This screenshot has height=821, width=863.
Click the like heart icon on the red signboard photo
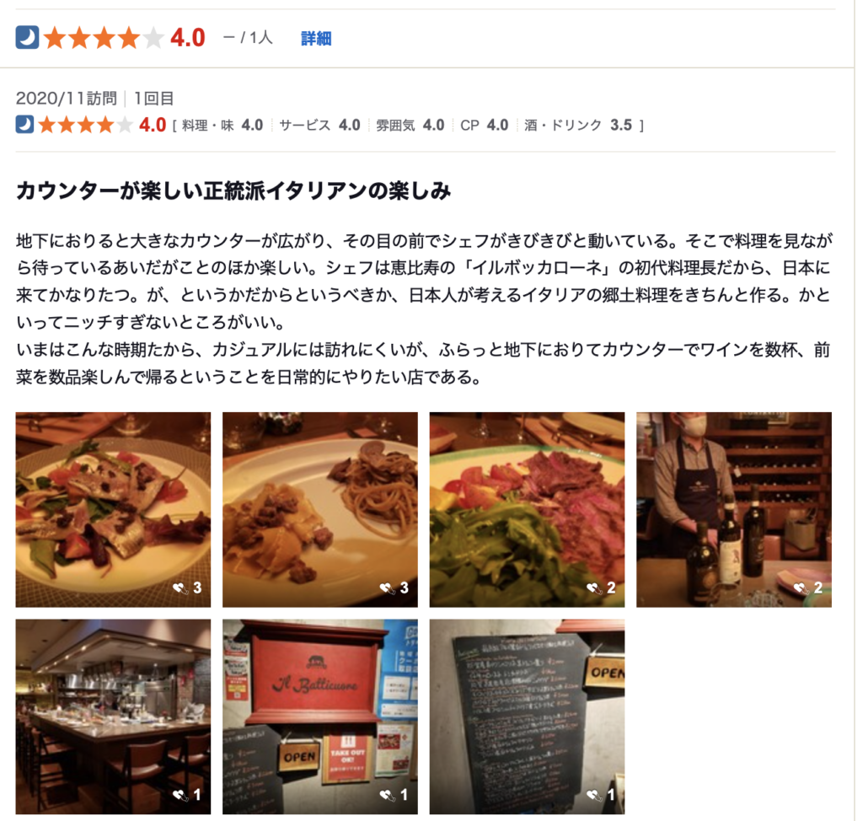pyautogui.click(x=387, y=795)
